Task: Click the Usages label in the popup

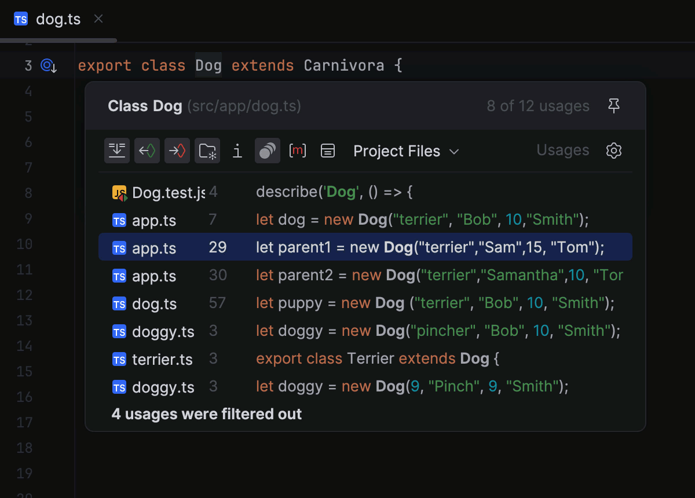Action: point(562,151)
